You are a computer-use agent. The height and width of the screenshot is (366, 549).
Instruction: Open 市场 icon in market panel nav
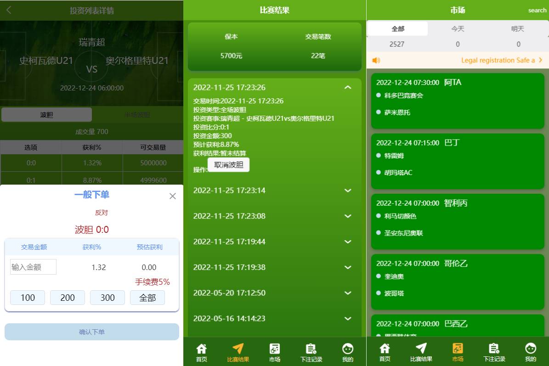pyautogui.click(x=458, y=353)
